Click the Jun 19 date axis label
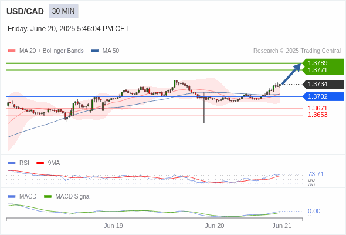Image resolution: width=346 pixels, height=235 pixels. point(113,226)
